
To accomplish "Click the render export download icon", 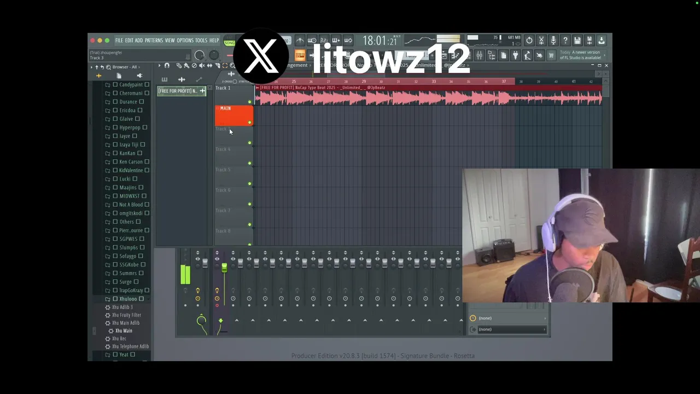I will click(x=602, y=40).
